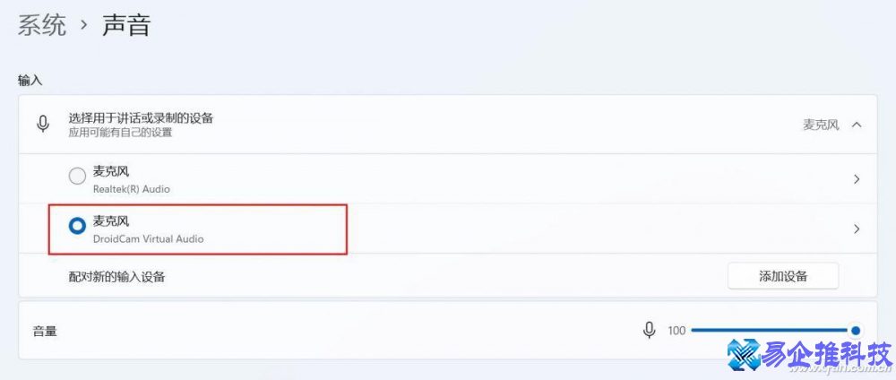Open Realtek microphone properties arrow
The height and width of the screenshot is (380, 896).
(857, 178)
